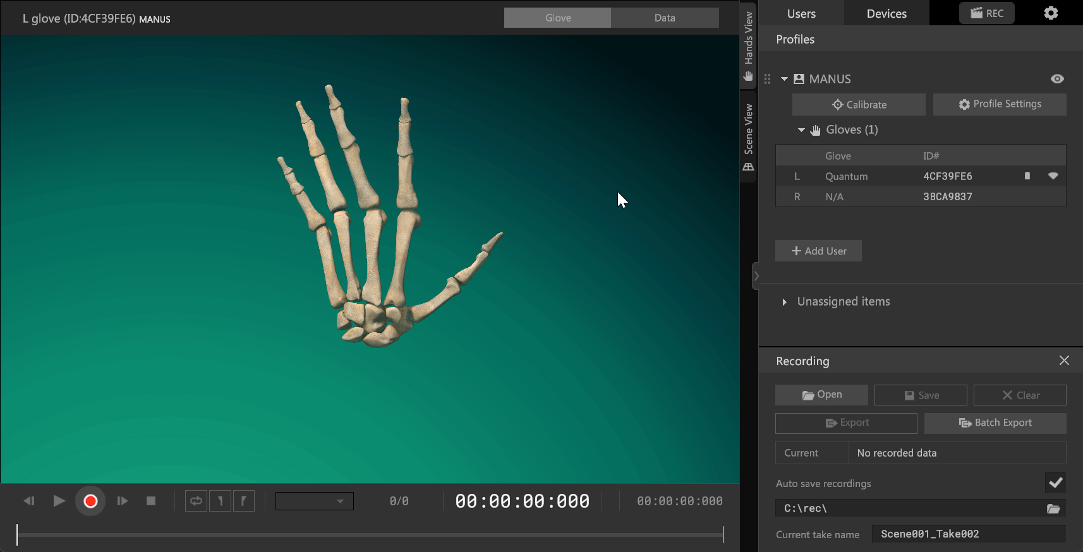Open the gear settings icon at top right
The width and height of the screenshot is (1083, 552).
pos(1051,13)
